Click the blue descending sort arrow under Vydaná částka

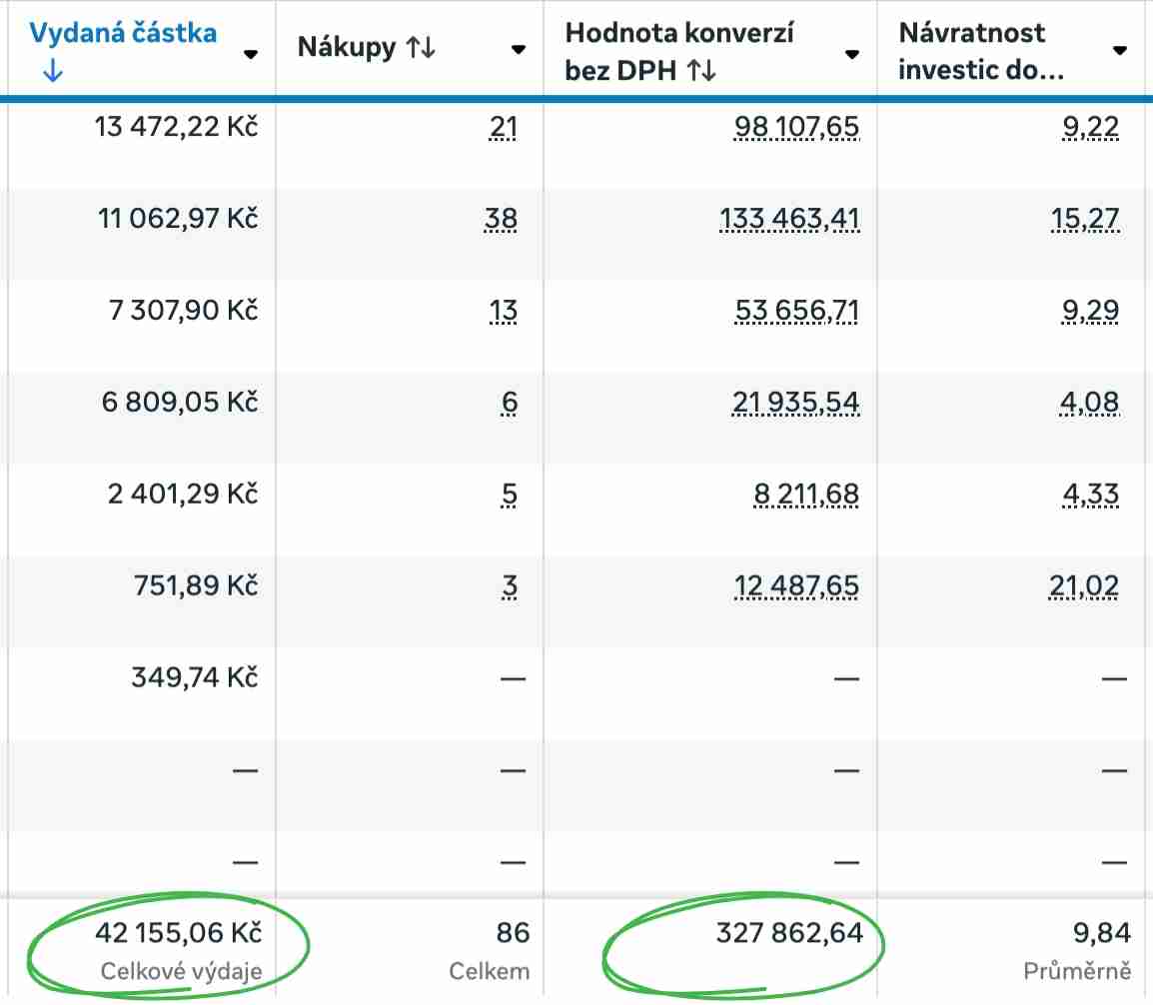click(x=52, y=71)
